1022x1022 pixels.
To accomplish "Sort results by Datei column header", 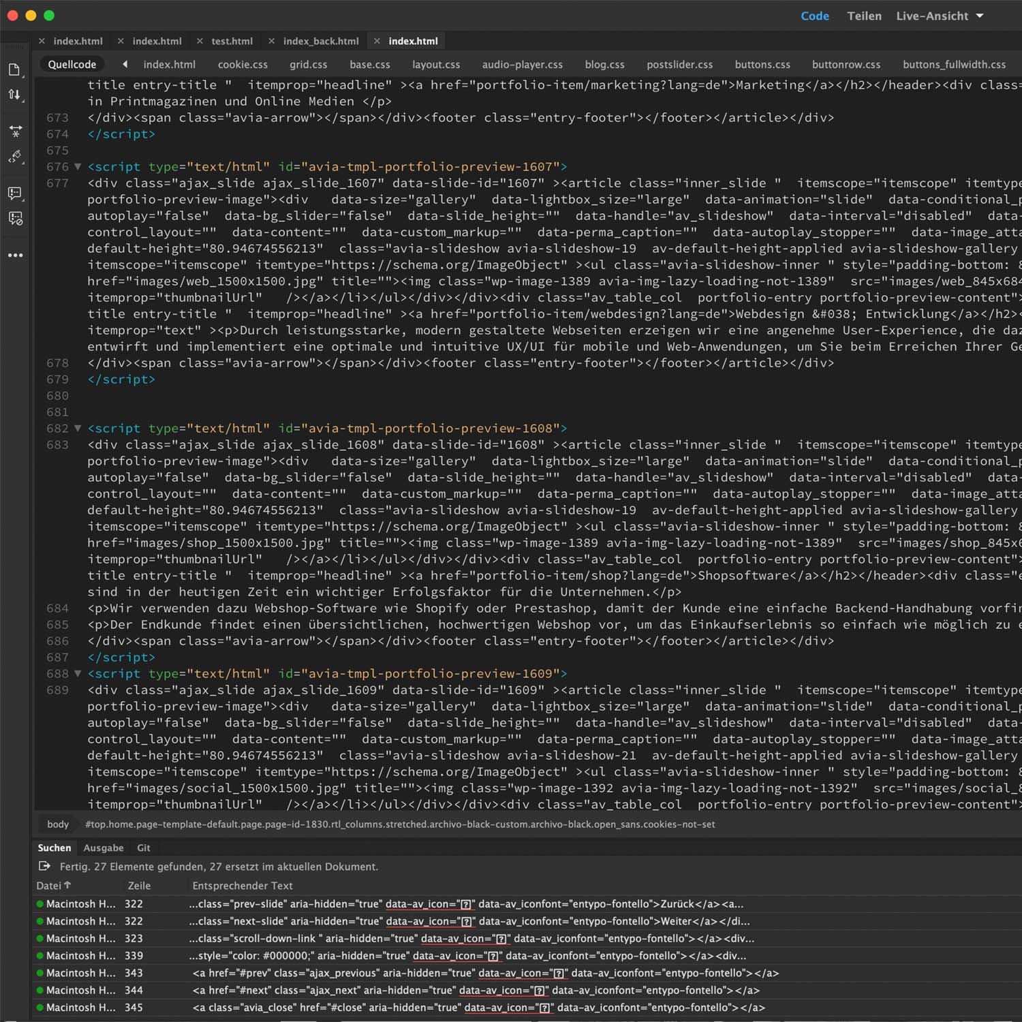I will [54, 886].
